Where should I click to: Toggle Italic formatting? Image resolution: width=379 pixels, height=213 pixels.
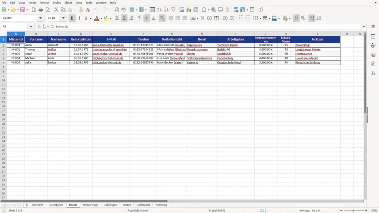(79, 18)
